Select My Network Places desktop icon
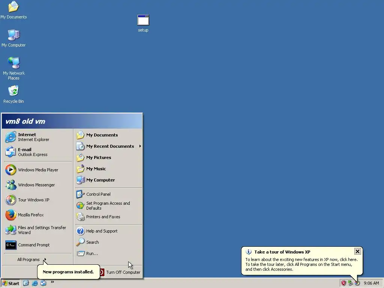The image size is (384, 288). pyautogui.click(x=13, y=68)
